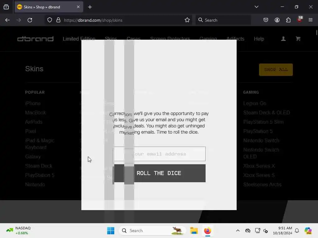This screenshot has height=238, width=318.
Task: Close the Skins Shop dbrand tab
Action: (x=78, y=7)
